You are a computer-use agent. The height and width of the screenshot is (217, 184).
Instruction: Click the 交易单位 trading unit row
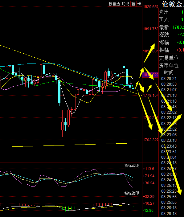pyautogui.click(x=171, y=58)
